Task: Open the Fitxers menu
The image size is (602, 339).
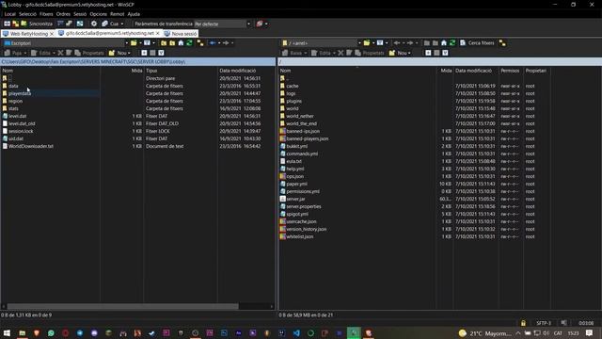Action: point(46,14)
